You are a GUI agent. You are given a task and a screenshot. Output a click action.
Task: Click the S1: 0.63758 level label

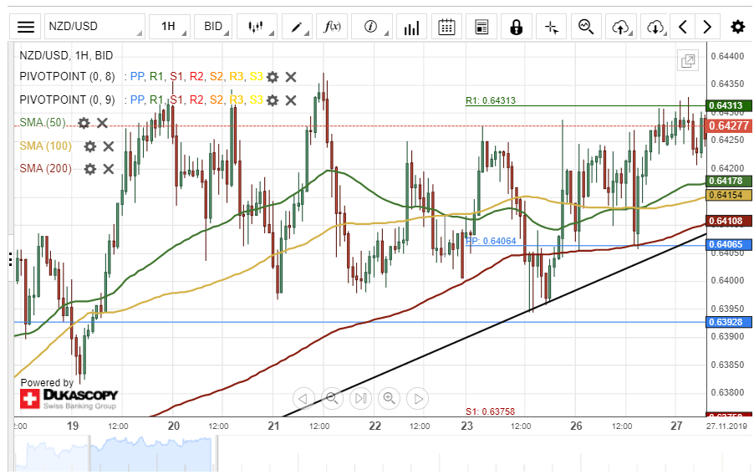tap(490, 411)
